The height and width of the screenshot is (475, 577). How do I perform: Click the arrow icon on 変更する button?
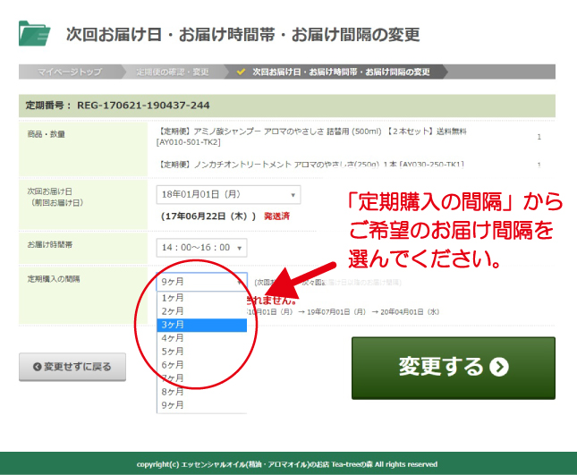click(499, 367)
